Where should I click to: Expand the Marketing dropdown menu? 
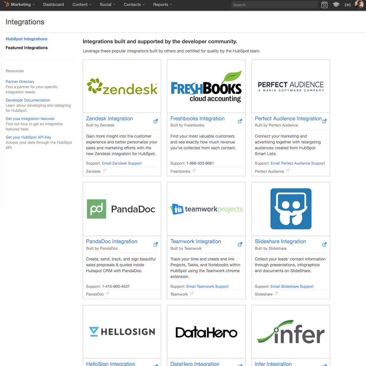[x=23, y=4]
